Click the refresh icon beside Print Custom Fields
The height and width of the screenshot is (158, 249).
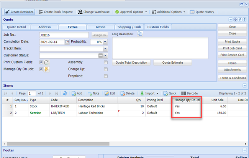coord(47,63)
